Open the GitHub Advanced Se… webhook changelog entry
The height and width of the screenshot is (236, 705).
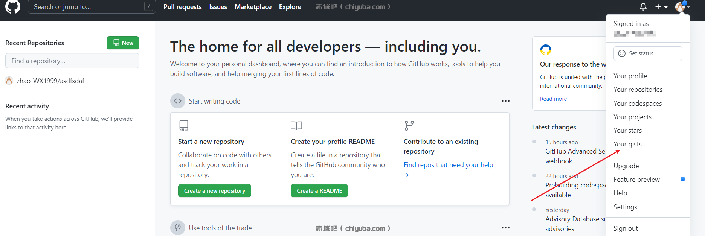575,156
